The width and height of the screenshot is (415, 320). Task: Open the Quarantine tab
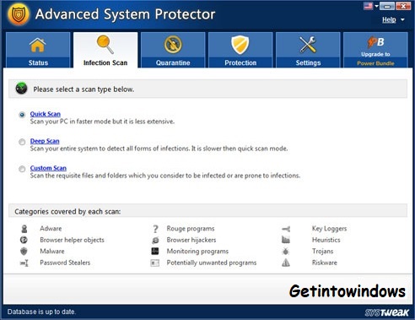[x=173, y=50]
